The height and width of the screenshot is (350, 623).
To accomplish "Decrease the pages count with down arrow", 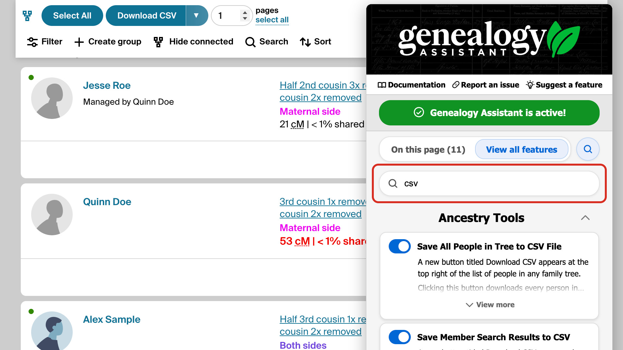I will [x=245, y=18].
